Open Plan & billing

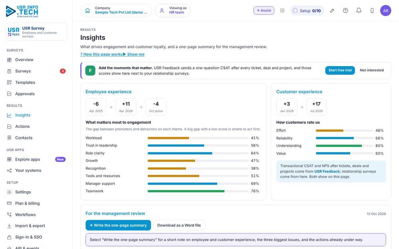[x=27, y=203]
